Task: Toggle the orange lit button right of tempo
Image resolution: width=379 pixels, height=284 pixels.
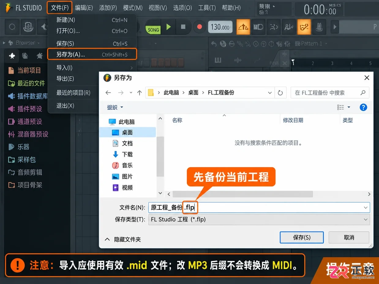Action: 243,27
